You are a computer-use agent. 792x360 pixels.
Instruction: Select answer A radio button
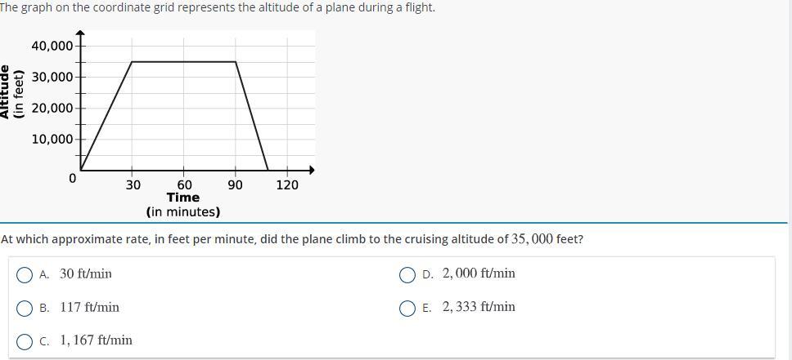coord(25,275)
